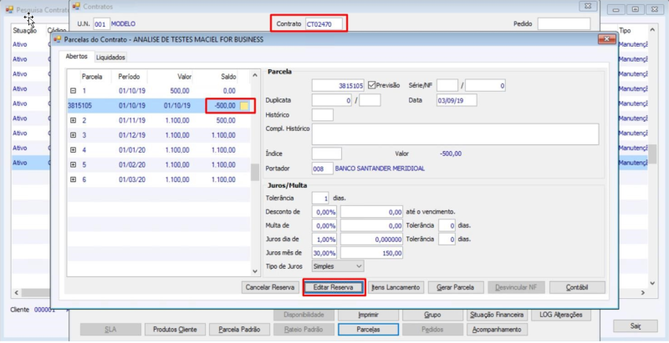Click the Juros/Multa Tolerância days field
Screen dimensions: 669x343
(320, 198)
